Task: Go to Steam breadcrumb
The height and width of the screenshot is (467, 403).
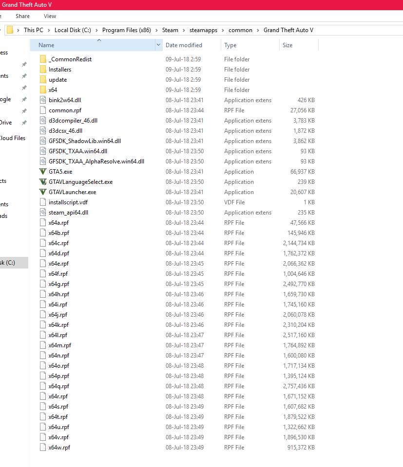Action: [x=170, y=30]
